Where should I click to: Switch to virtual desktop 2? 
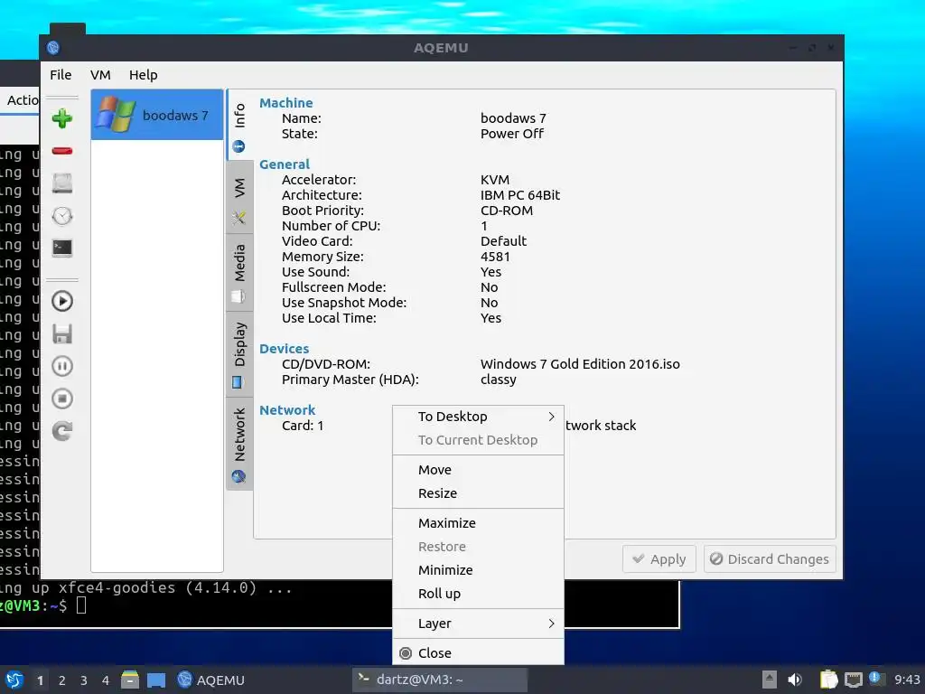(62, 680)
